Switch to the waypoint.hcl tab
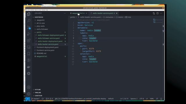Viewport: 186px width, 104px height. (x=79, y=13)
